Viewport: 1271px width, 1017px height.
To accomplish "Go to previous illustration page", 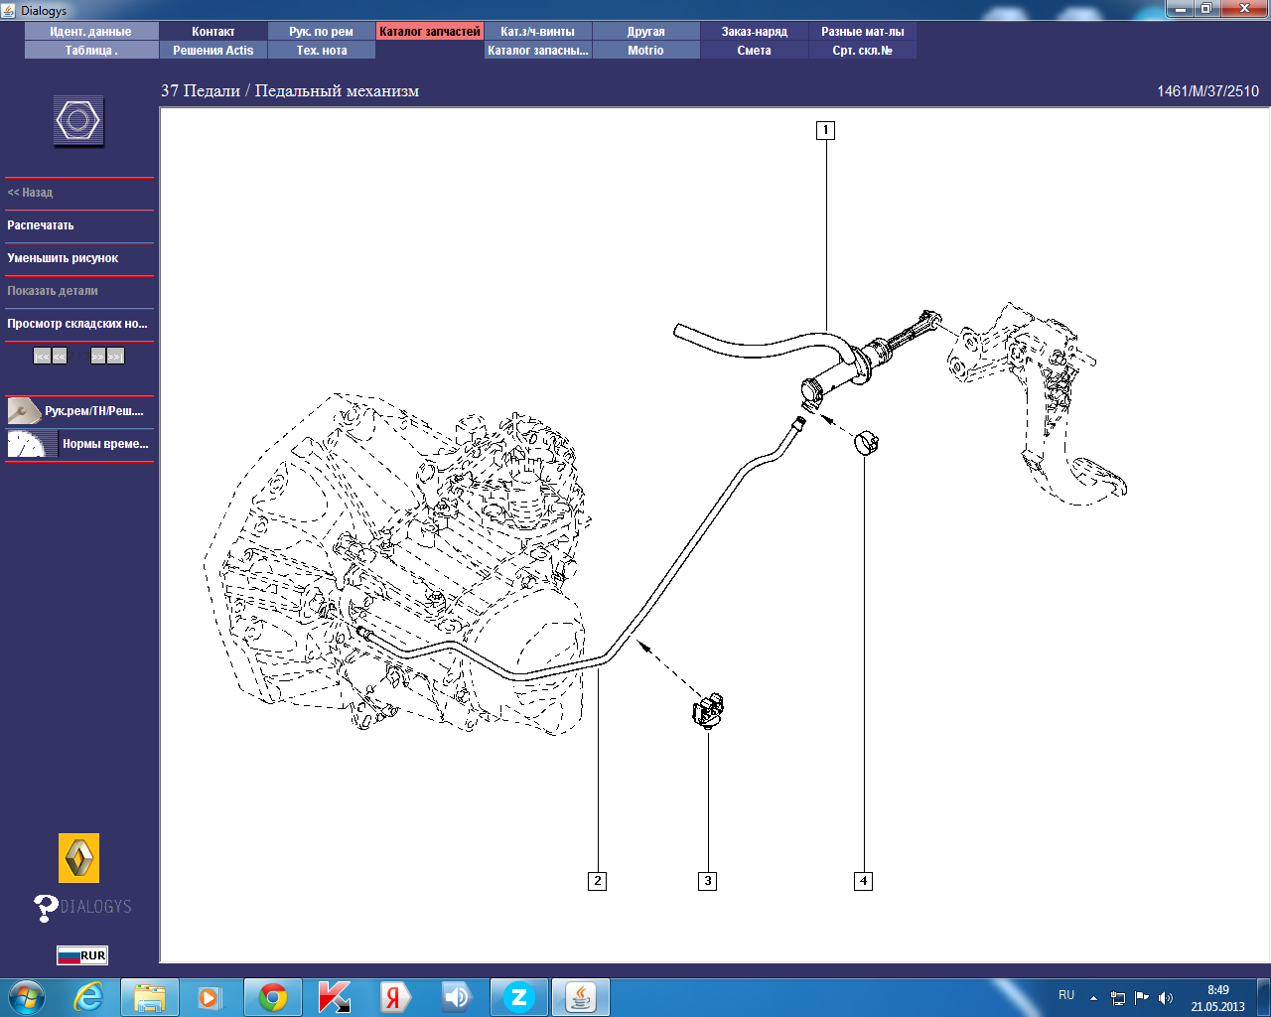I will (x=60, y=356).
